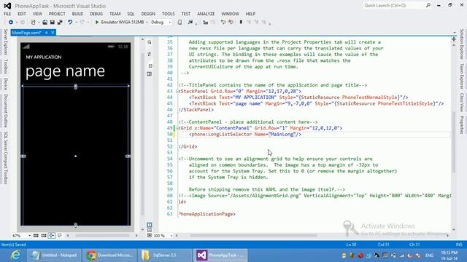Click 'MainLong' value on line 50

point(282,134)
